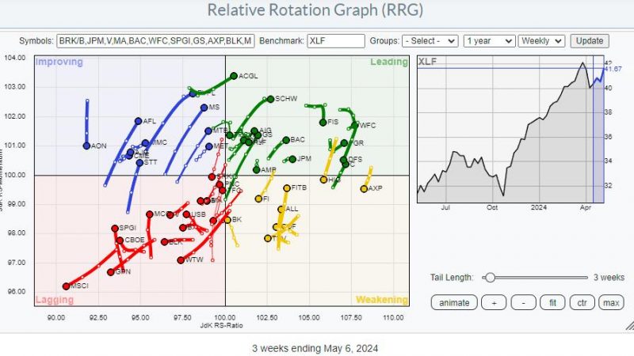The height and width of the screenshot is (356, 634).
Task: Open the 1 year period dropdown
Action: [x=489, y=41]
